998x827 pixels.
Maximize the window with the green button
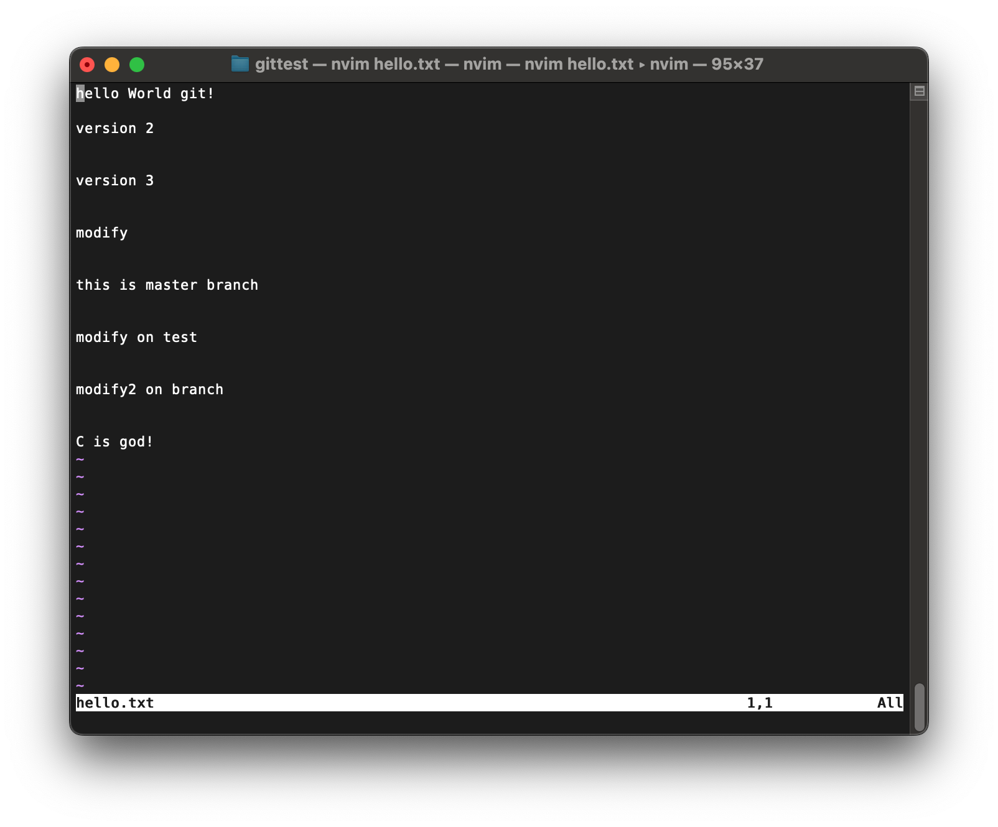pos(137,65)
